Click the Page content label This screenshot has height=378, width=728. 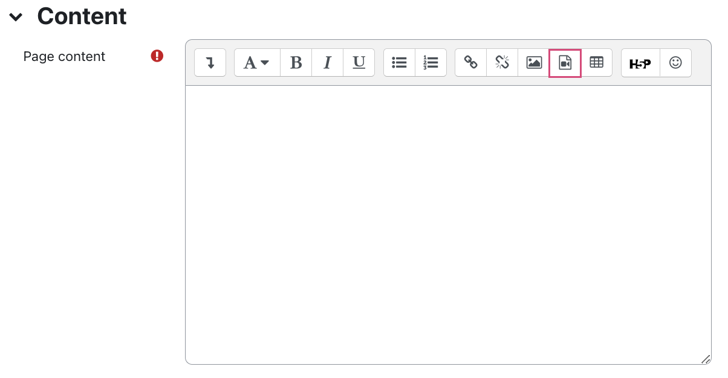(x=63, y=56)
